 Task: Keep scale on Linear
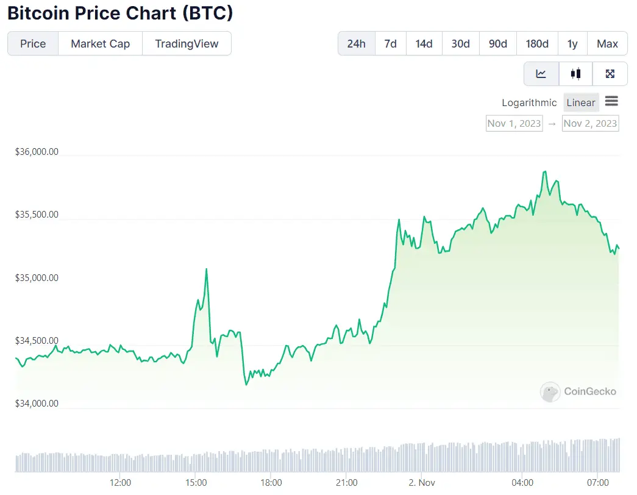coord(580,102)
